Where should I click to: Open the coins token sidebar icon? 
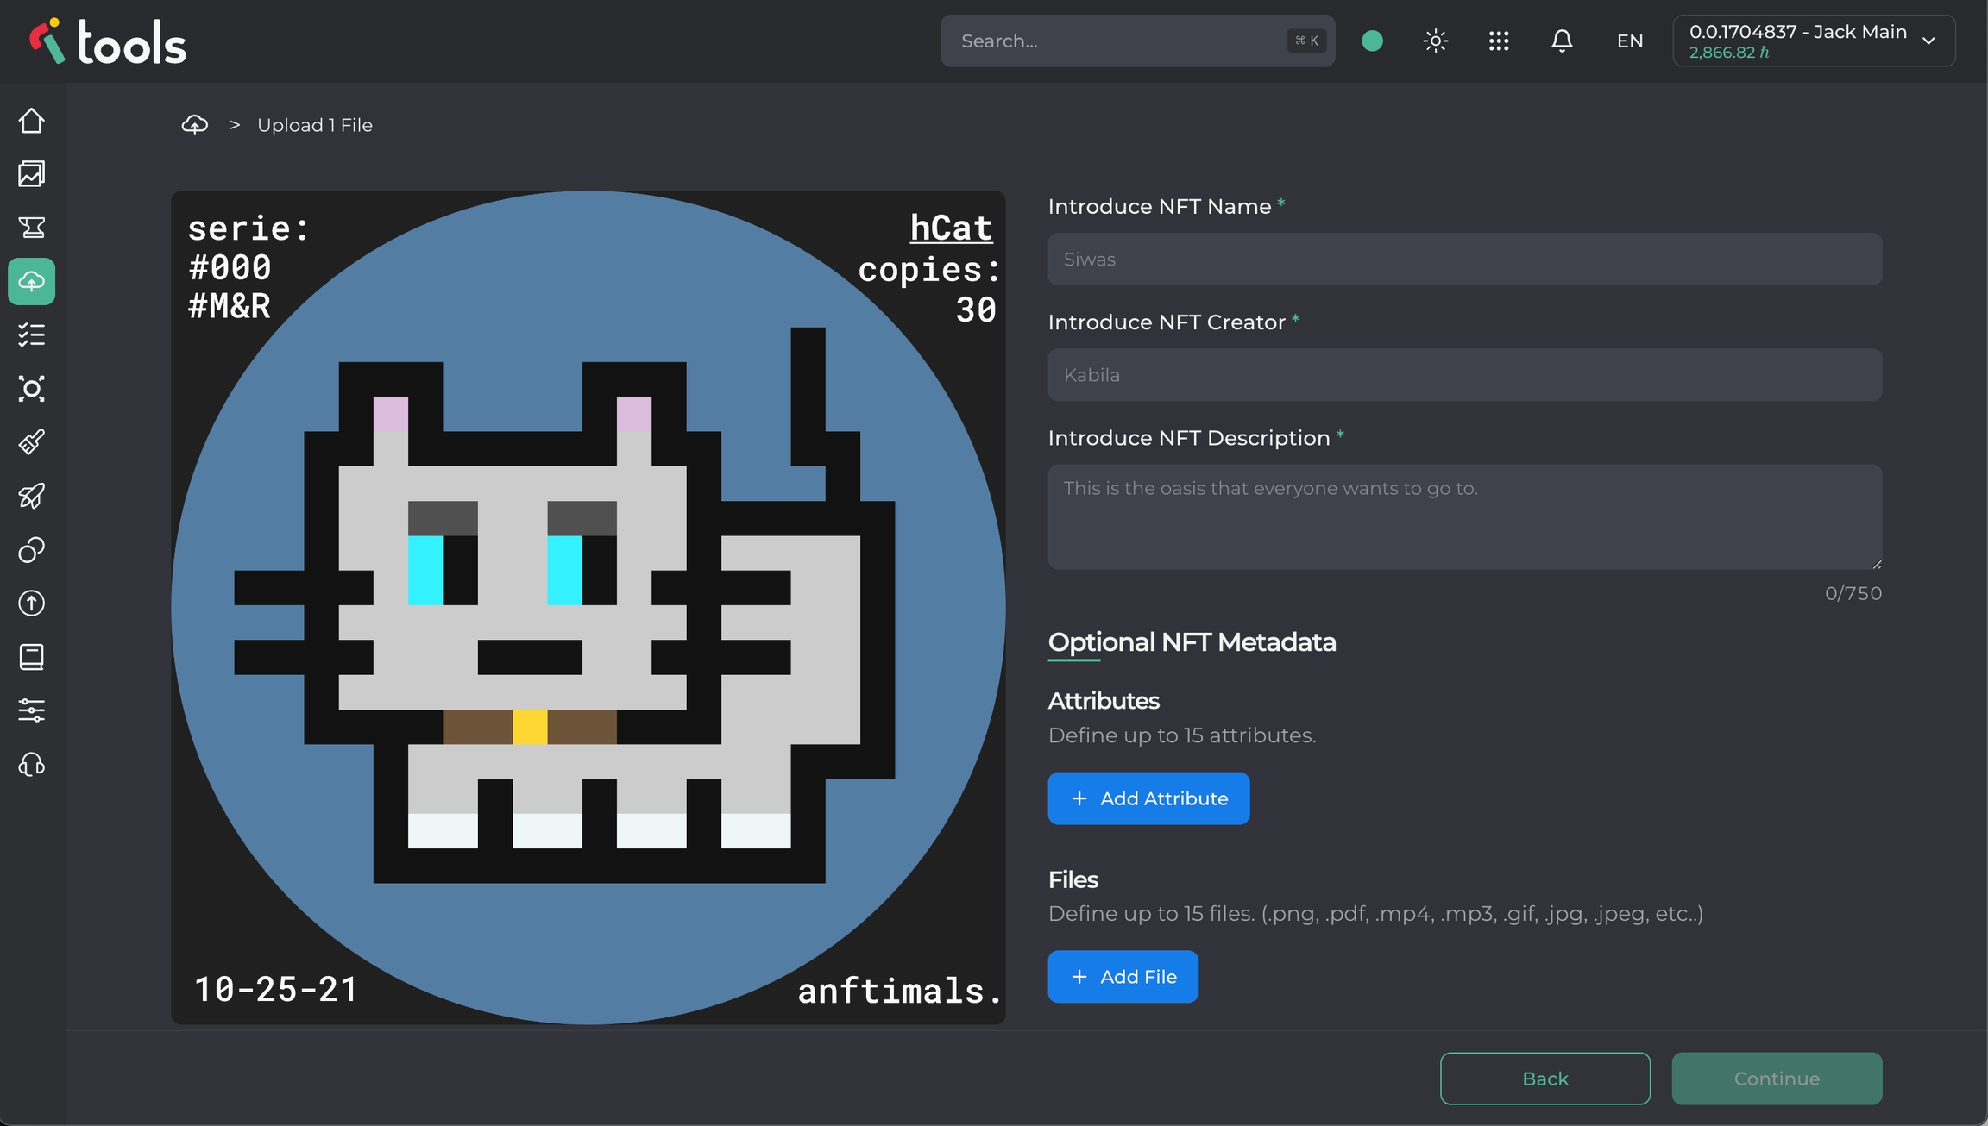(x=32, y=549)
